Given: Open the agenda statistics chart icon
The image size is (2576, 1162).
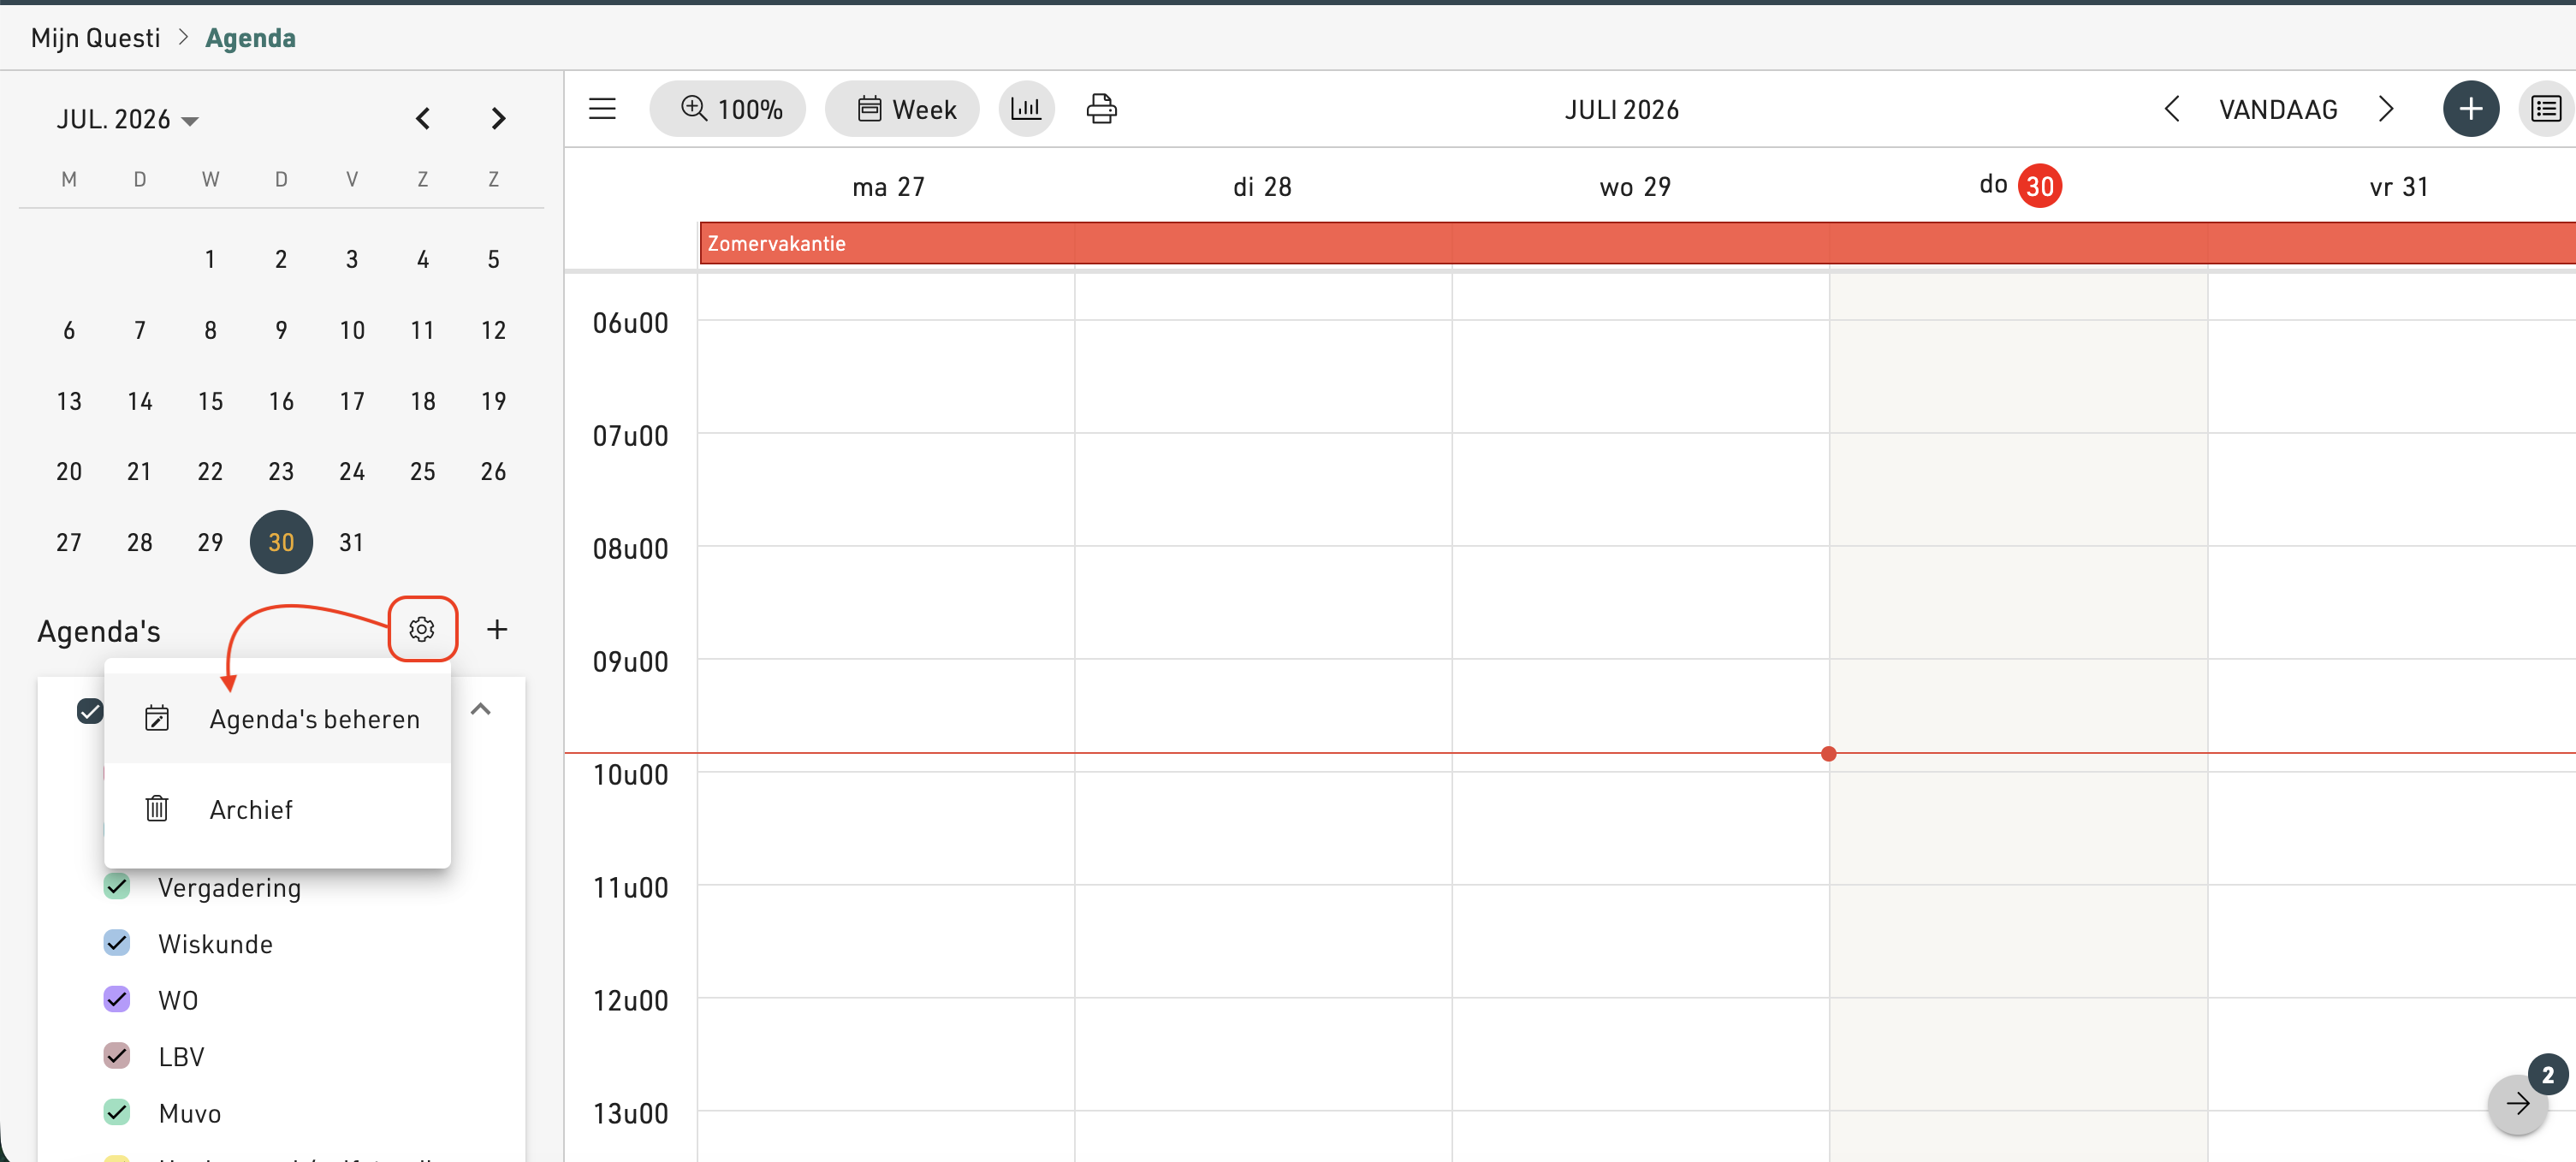Looking at the screenshot, I should coord(1026,109).
